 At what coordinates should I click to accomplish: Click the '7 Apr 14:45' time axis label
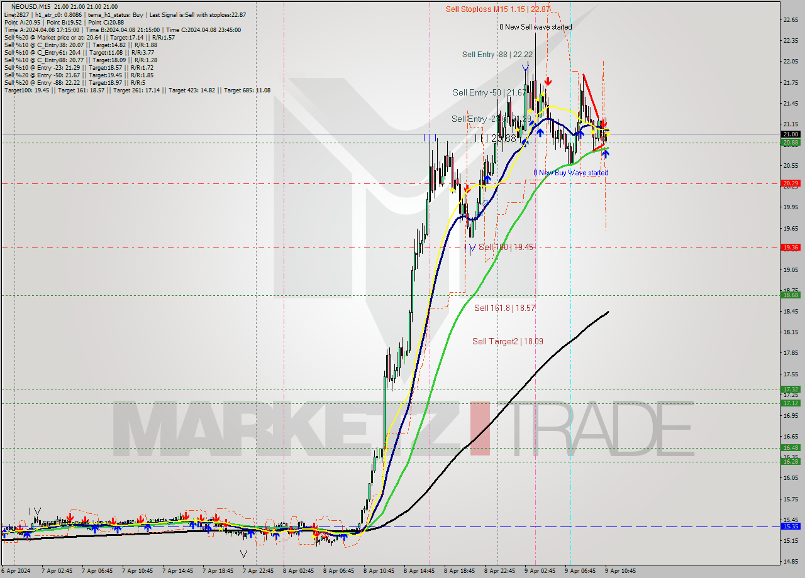point(178,571)
